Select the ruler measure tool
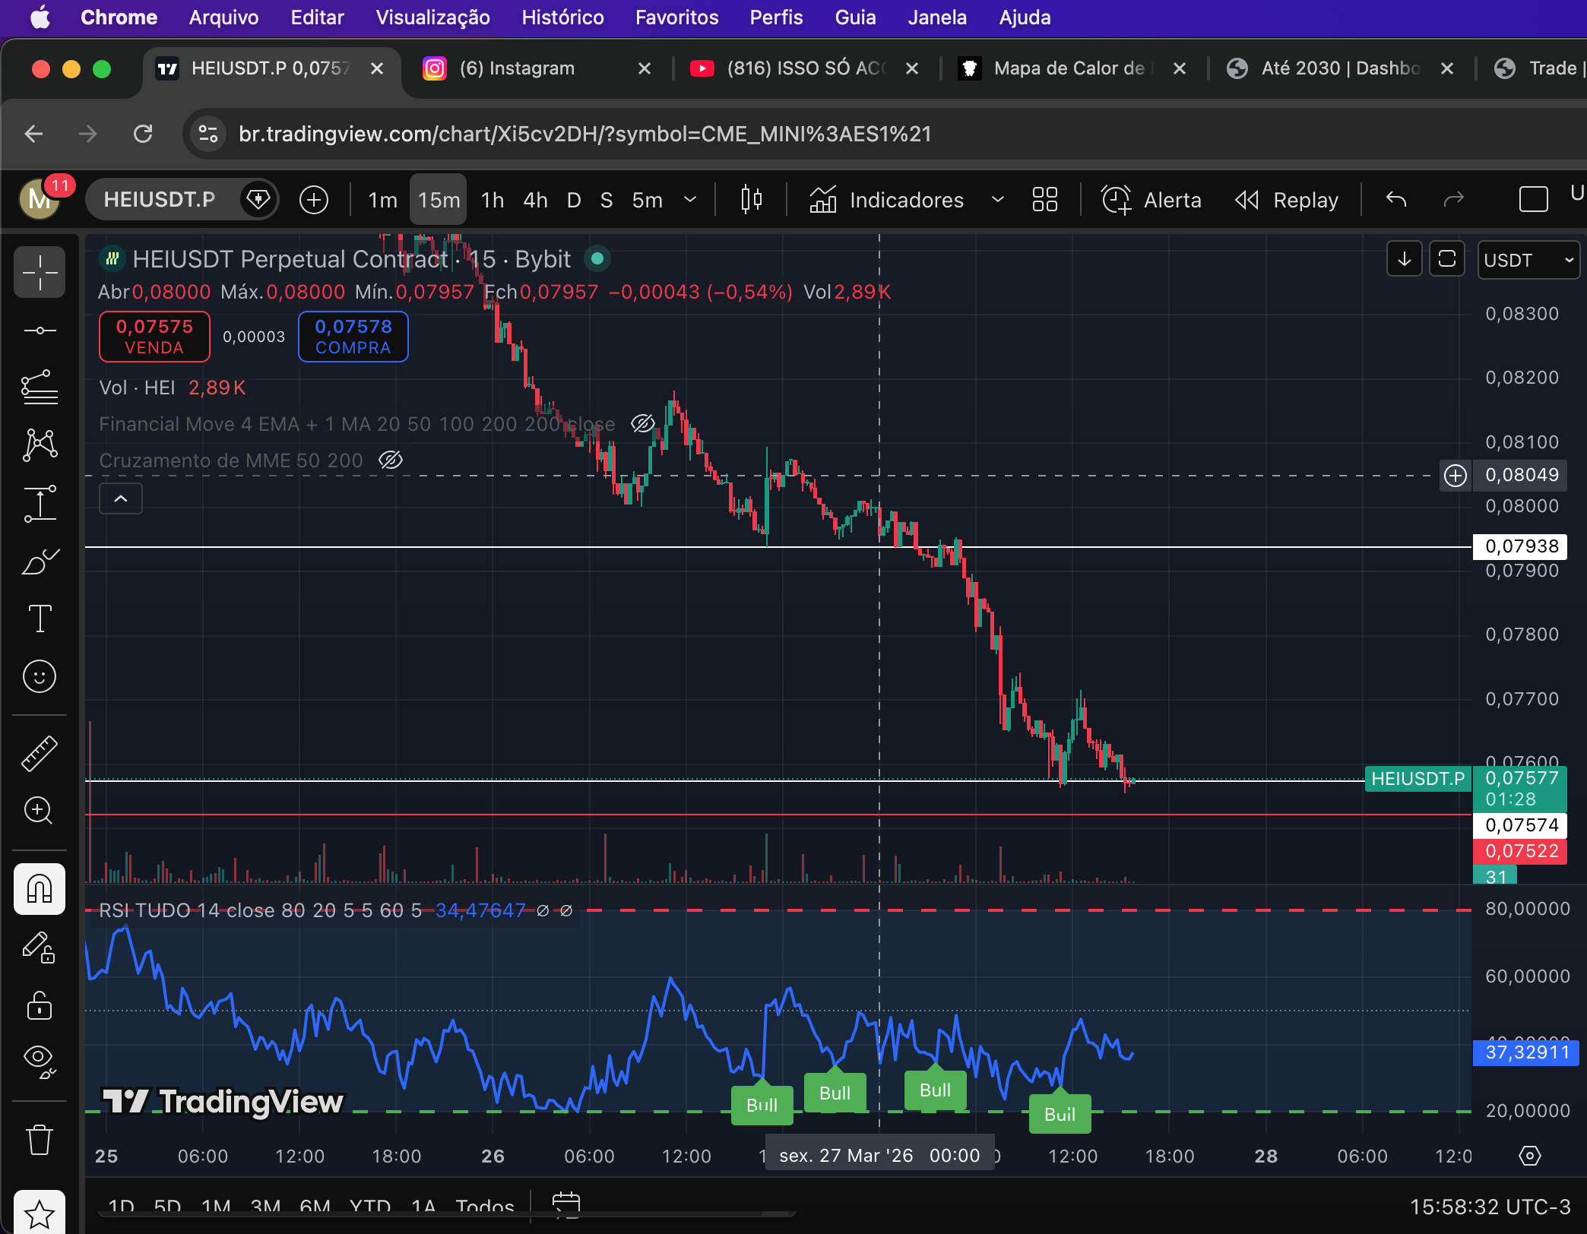 pyautogui.click(x=40, y=753)
